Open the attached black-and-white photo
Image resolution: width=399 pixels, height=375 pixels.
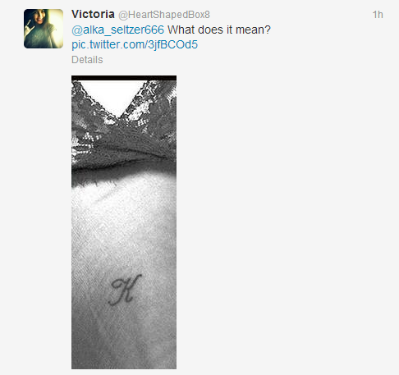pyautogui.click(x=124, y=222)
